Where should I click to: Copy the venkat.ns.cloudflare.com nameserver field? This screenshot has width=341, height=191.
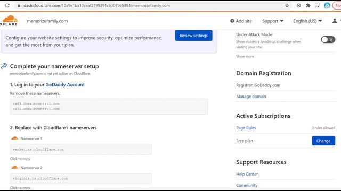(80, 150)
